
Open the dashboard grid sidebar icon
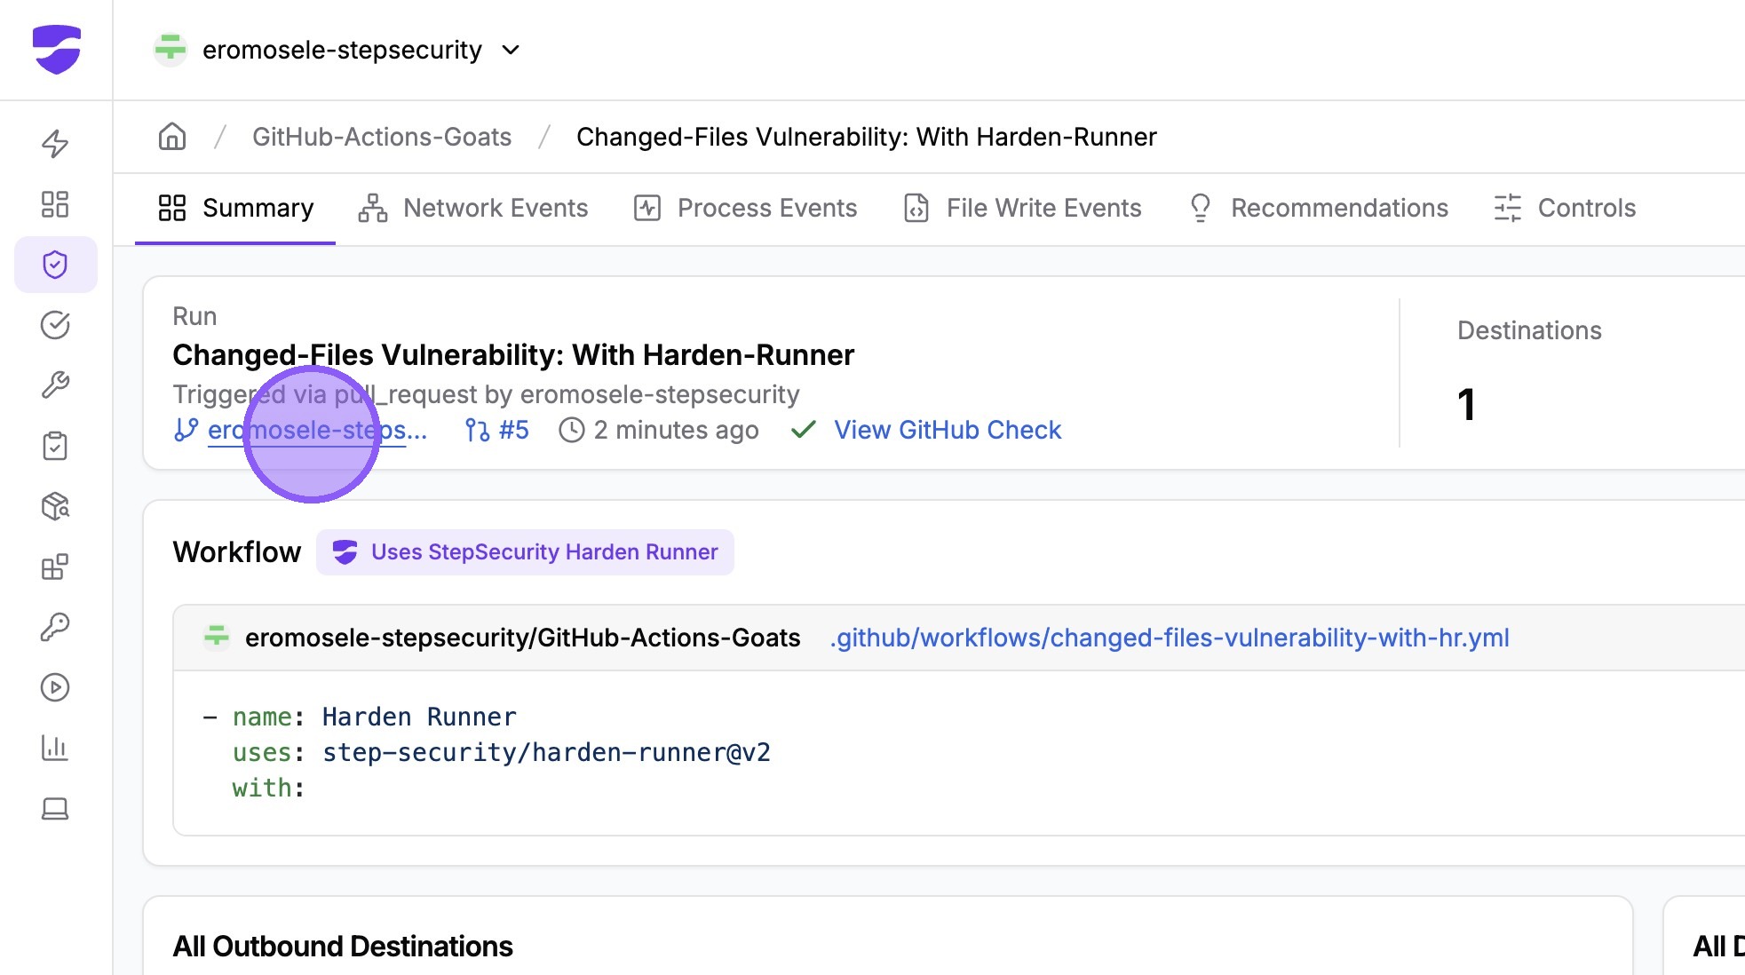55,204
